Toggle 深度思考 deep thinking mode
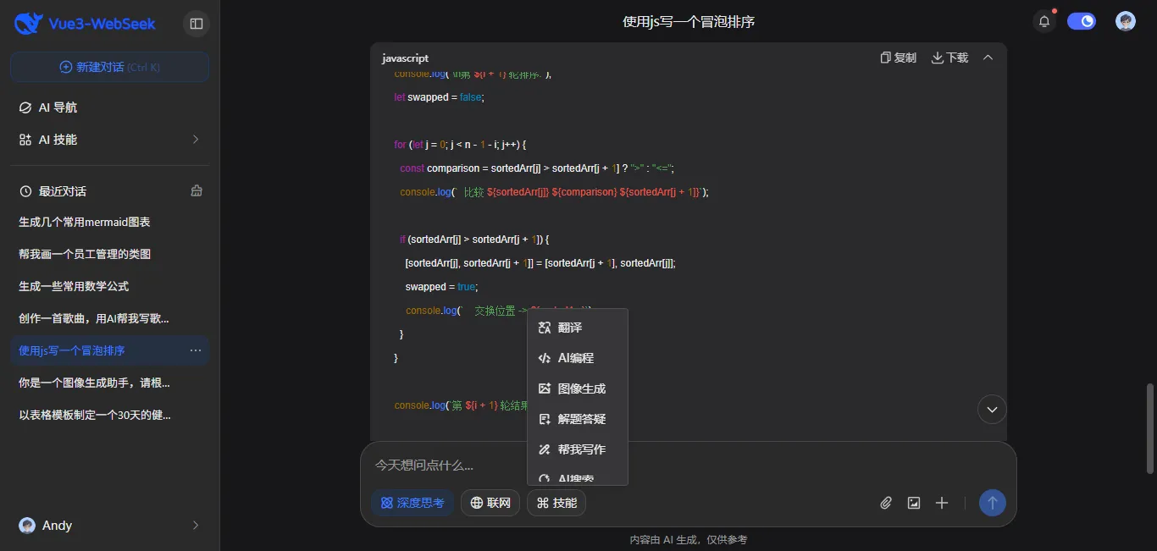 (x=412, y=502)
